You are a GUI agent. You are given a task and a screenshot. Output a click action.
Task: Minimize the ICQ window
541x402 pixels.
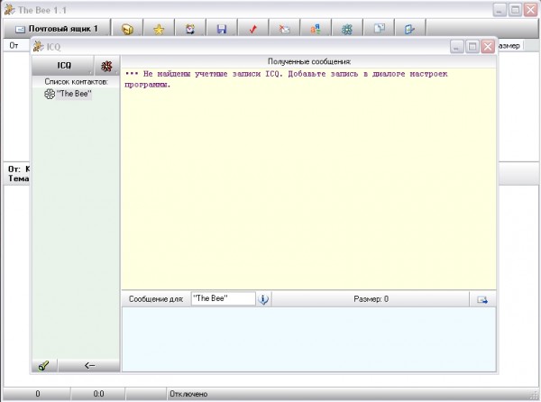[456, 47]
